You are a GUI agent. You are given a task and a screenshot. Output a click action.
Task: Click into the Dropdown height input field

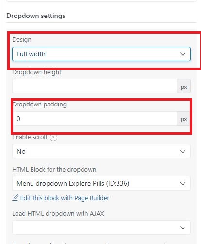click(95, 86)
